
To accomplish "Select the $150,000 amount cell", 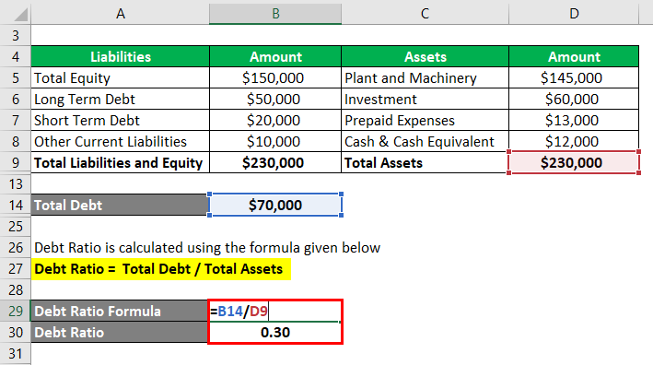I will coord(275,78).
